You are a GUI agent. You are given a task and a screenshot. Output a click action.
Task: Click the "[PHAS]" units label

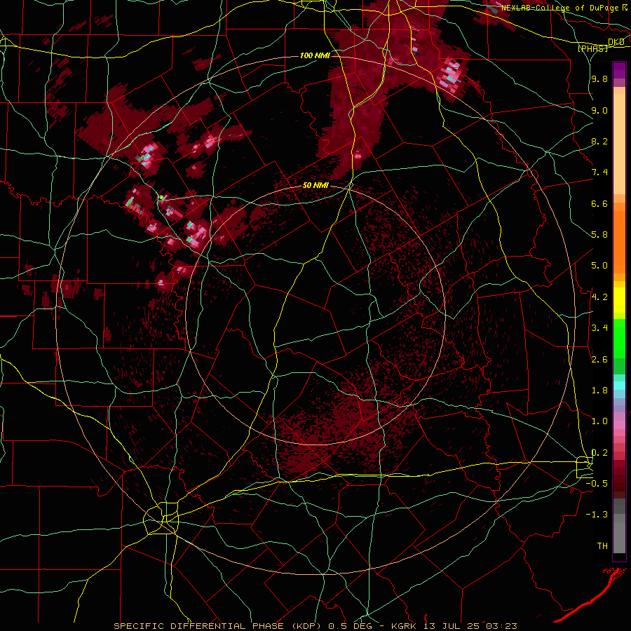[592, 49]
